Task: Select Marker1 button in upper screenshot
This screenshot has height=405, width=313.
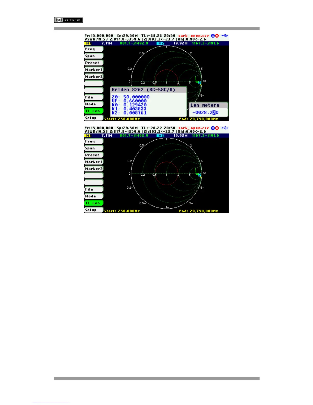Action: pyautogui.click(x=94, y=70)
